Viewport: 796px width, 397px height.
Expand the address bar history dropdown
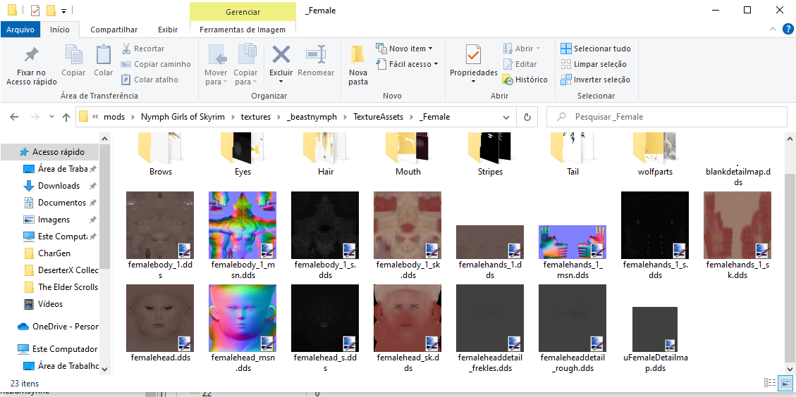click(x=506, y=117)
